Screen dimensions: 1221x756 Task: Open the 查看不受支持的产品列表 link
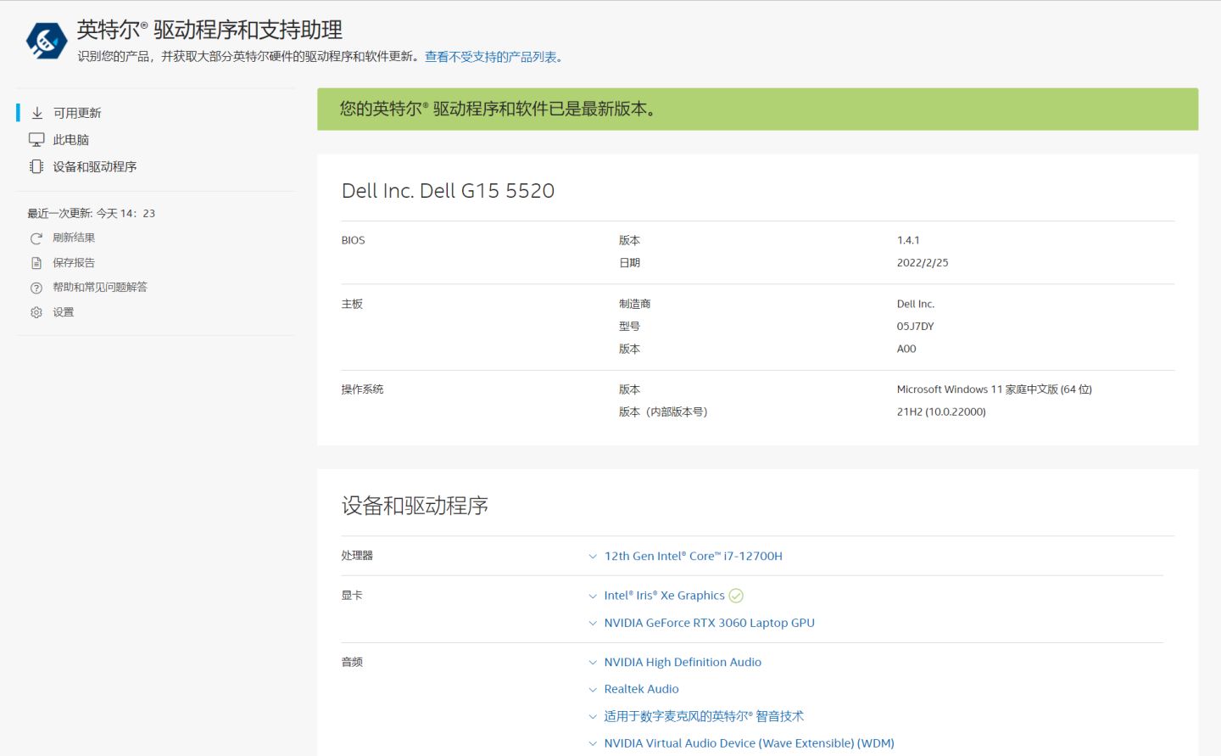click(x=492, y=56)
